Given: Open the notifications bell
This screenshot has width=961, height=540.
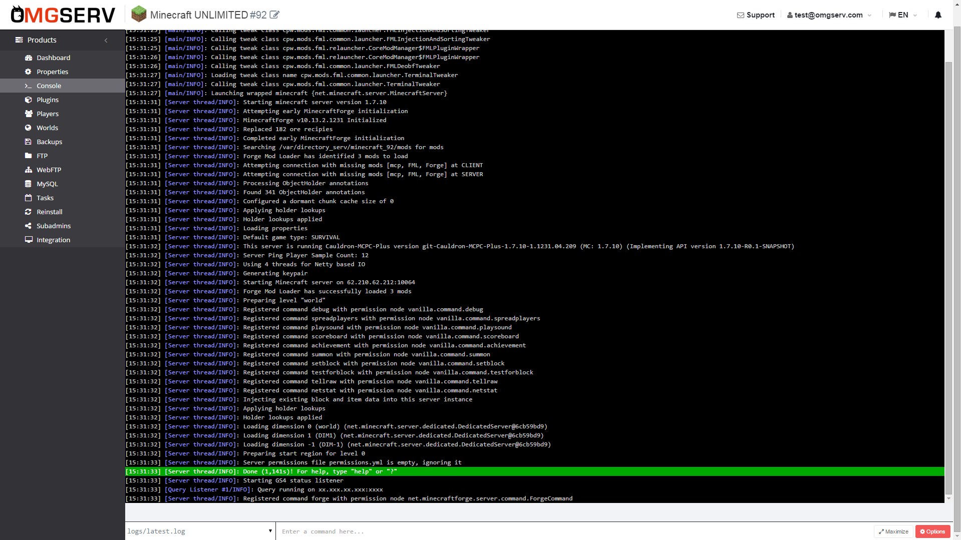Looking at the screenshot, I should point(938,15).
